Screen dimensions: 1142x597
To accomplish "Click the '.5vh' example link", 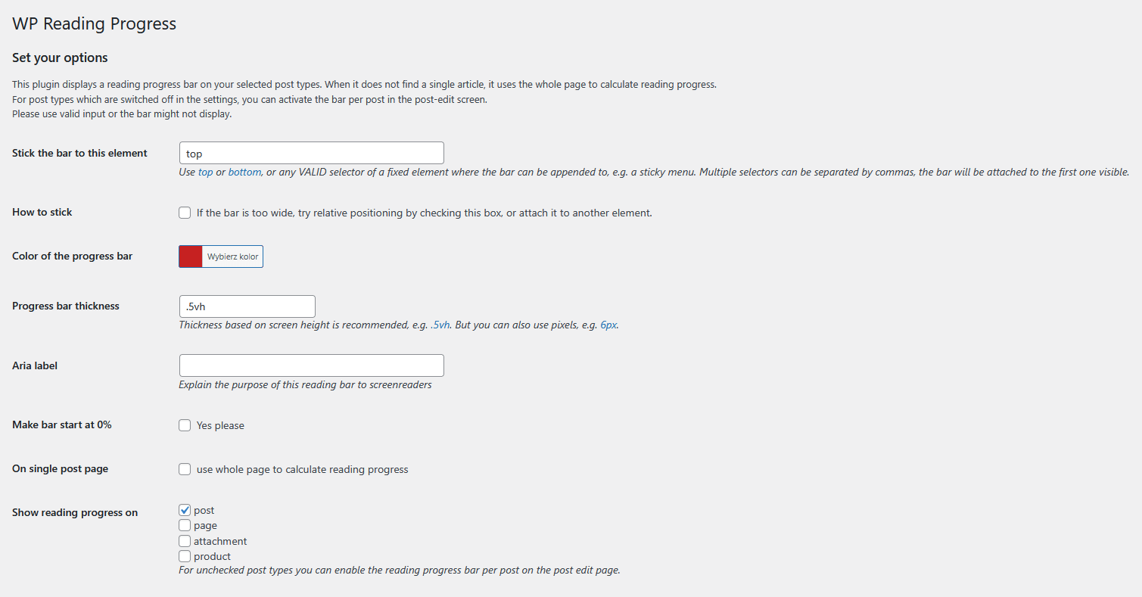I will point(440,325).
